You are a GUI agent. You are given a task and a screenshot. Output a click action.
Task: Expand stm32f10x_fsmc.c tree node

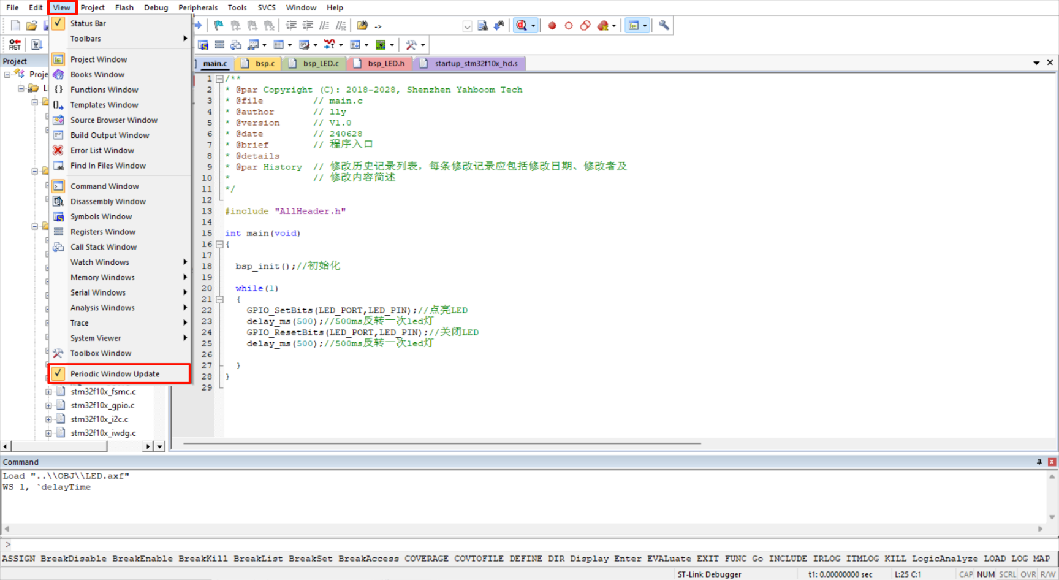pos(48,392)
